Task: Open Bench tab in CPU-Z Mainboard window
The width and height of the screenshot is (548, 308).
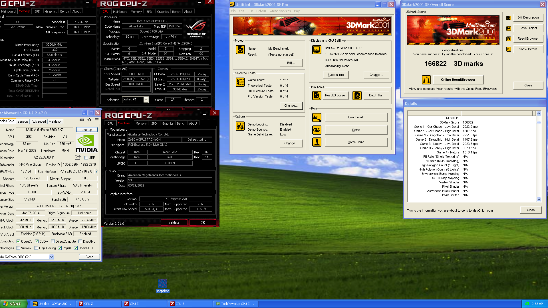Action: 181,123
